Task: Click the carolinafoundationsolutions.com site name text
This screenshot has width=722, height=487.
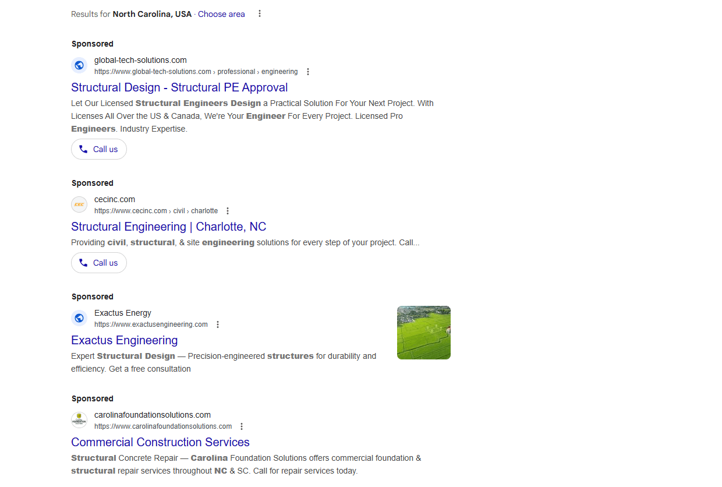Action: point(153,415)
